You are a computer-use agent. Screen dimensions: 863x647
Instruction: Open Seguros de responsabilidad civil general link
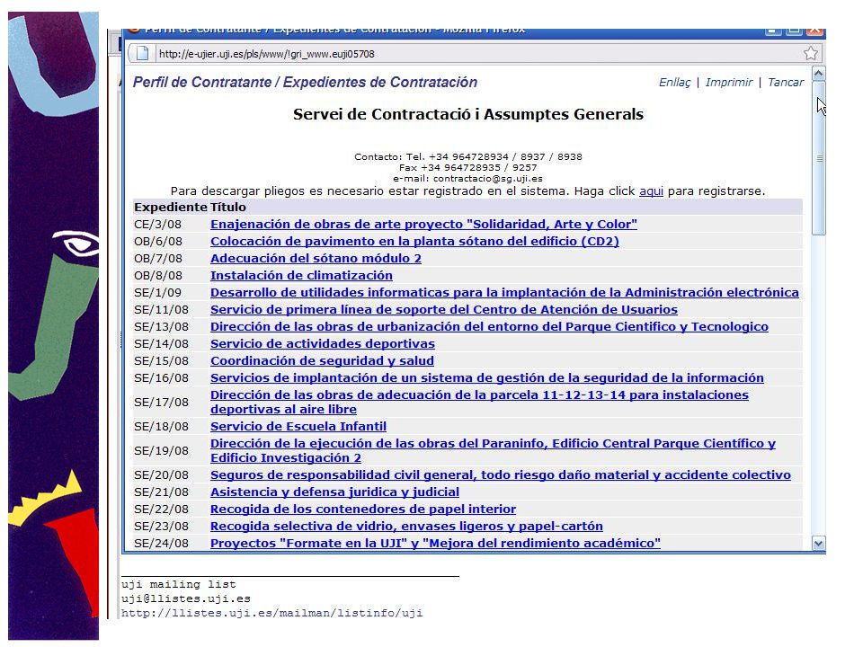tap(501, 474)
